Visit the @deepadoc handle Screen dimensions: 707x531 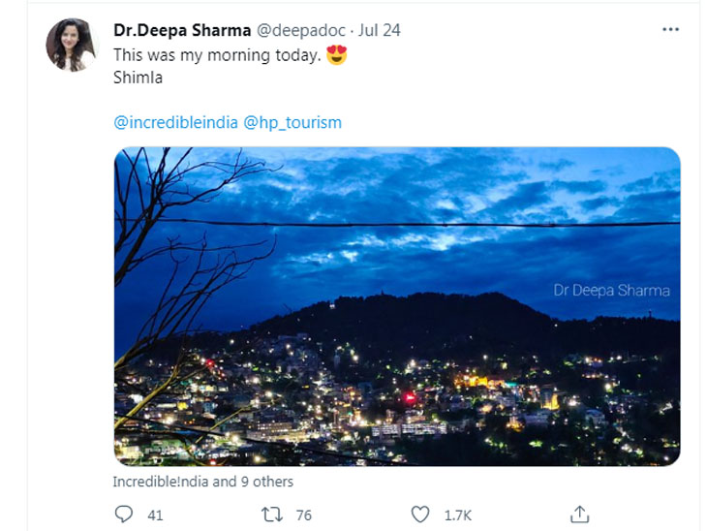tap(301, 30)
